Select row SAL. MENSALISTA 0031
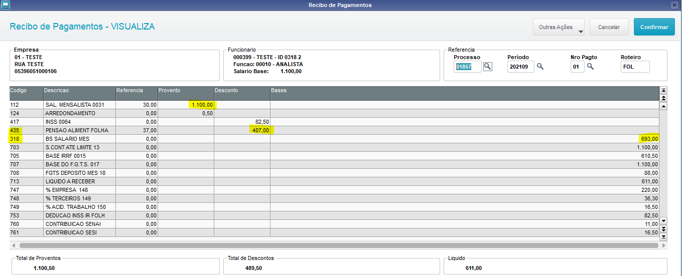Screen dimensions: 682x276 coord(334,105)
